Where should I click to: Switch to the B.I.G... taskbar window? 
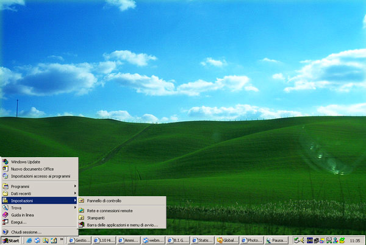(178, 240)
